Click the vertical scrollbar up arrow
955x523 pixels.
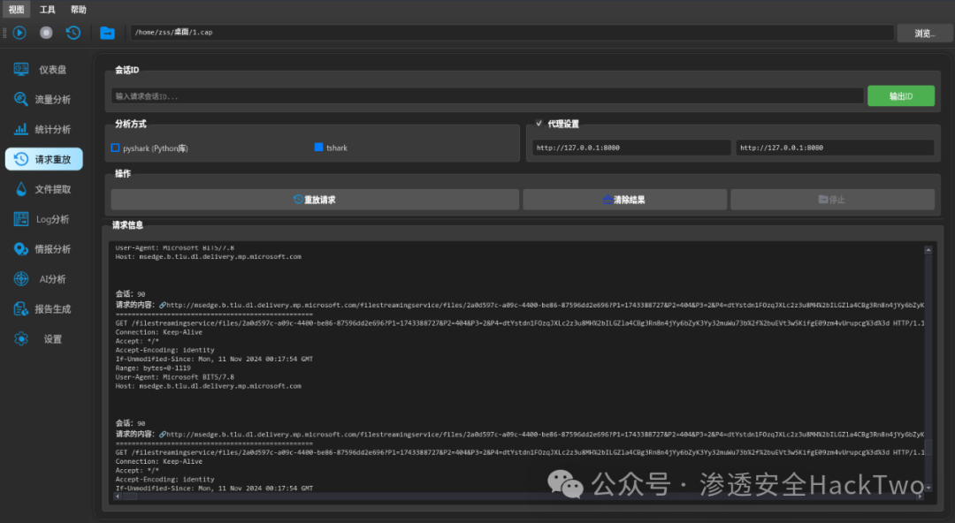tap(928, 250)
